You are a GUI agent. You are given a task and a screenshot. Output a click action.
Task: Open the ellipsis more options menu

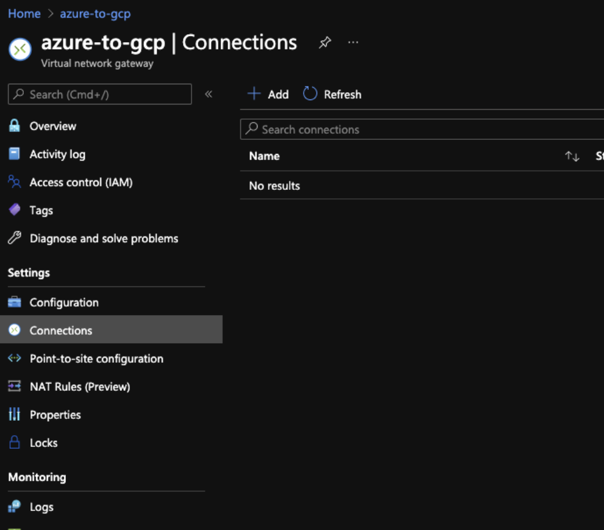pos(353,42)
